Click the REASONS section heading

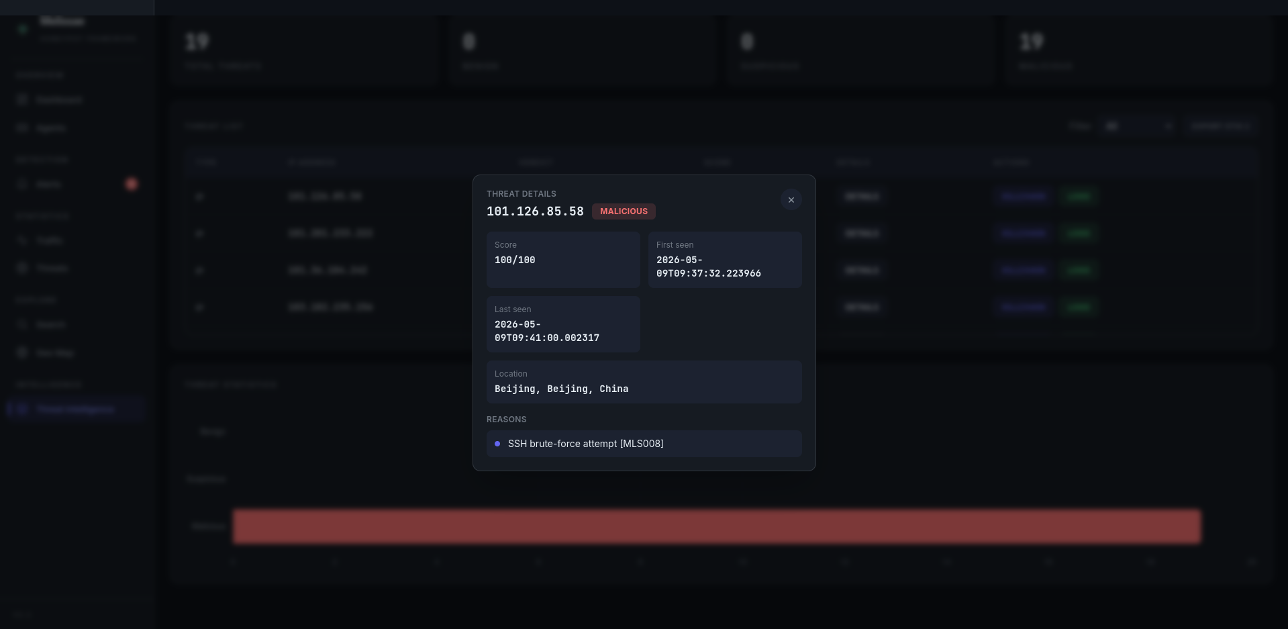coord(507,420)
